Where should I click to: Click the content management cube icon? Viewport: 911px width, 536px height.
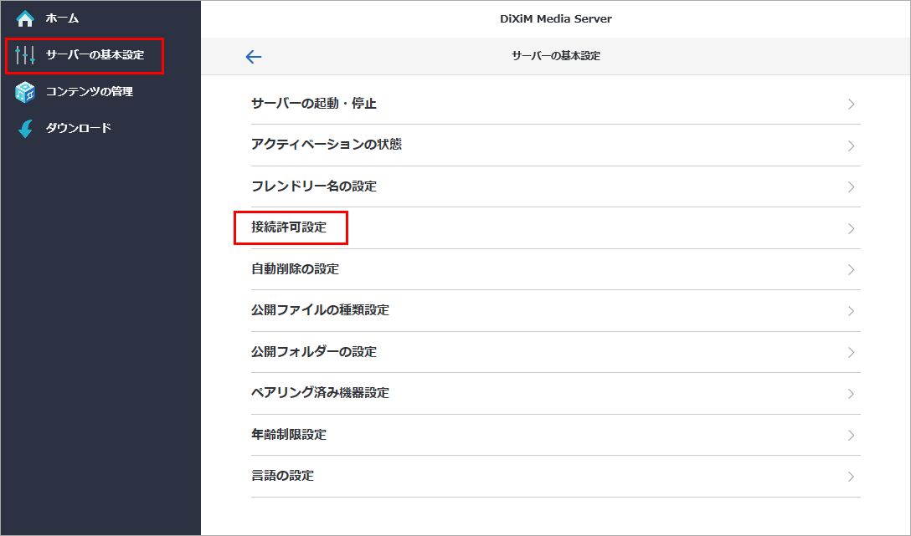pos(25,92)
